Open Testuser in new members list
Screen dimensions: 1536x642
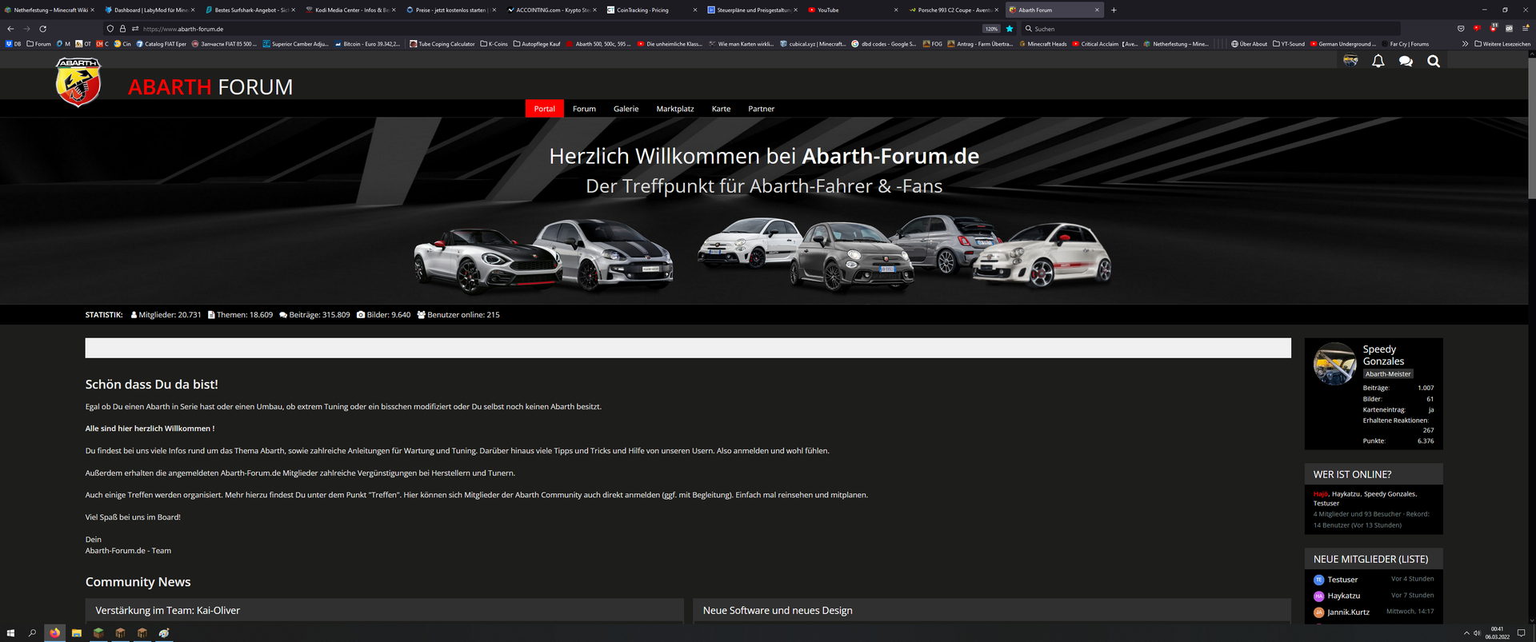point(1342,580)
